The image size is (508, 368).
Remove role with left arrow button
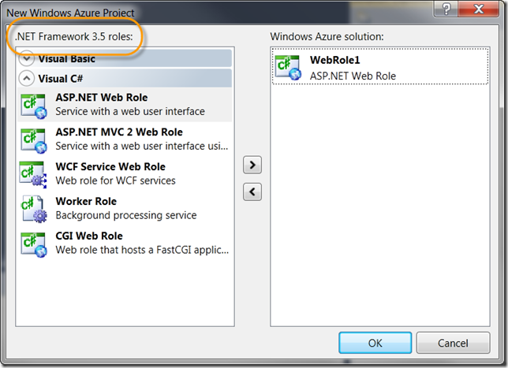252,192
